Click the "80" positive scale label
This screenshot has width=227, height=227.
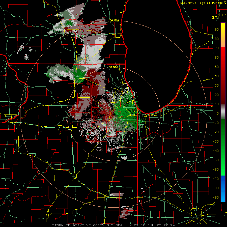217,39
